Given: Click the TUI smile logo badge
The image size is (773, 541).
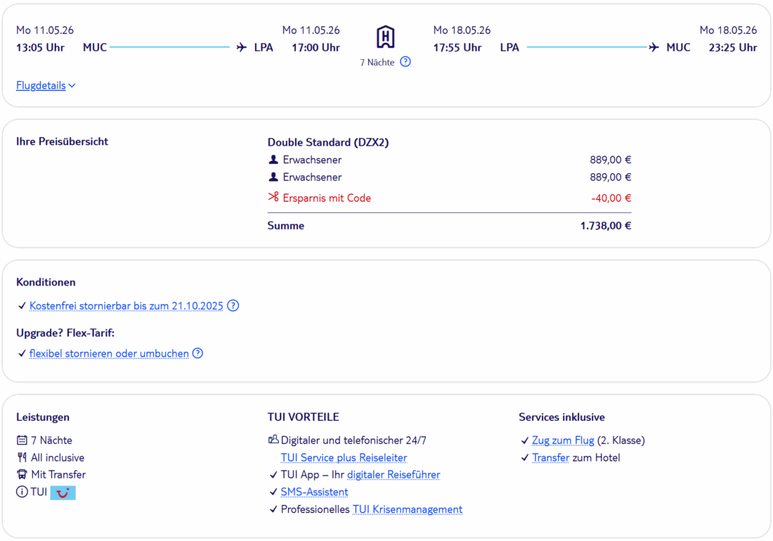Looking at the screenshot, I should [x=63, y=492].
